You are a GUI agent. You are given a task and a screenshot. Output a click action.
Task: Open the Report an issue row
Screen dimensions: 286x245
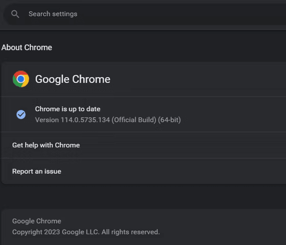tap(144, 171)
